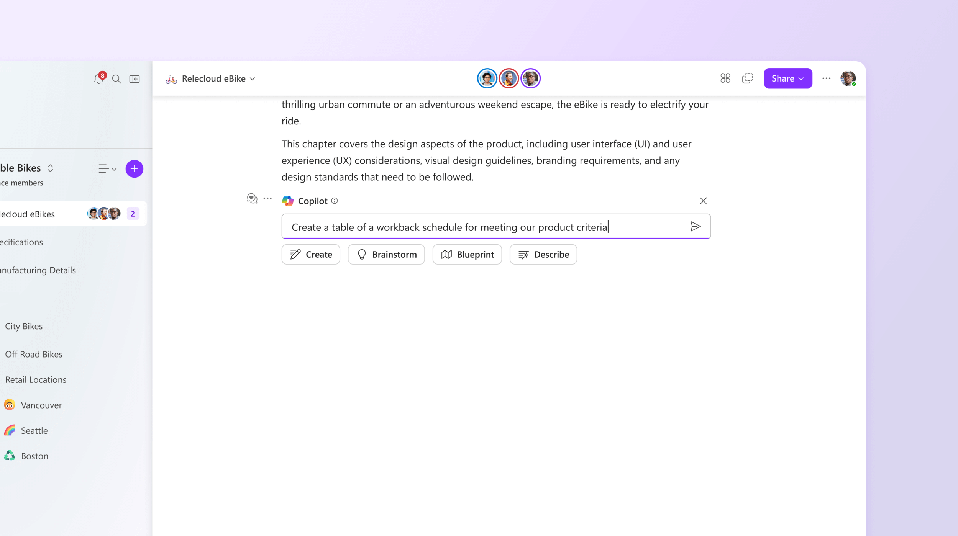This screenshot has height=536, width=958.
Task: Click the duplicate/copy page icon
Action: pyautogui.click(x=747, y=78)
